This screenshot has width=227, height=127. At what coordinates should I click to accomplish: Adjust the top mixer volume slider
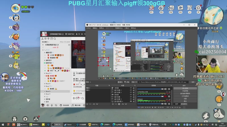[150, 89]
